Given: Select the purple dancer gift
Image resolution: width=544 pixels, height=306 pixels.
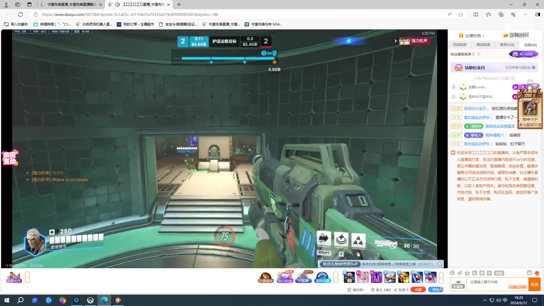Looking at the screenshot, I should (376, 277).
